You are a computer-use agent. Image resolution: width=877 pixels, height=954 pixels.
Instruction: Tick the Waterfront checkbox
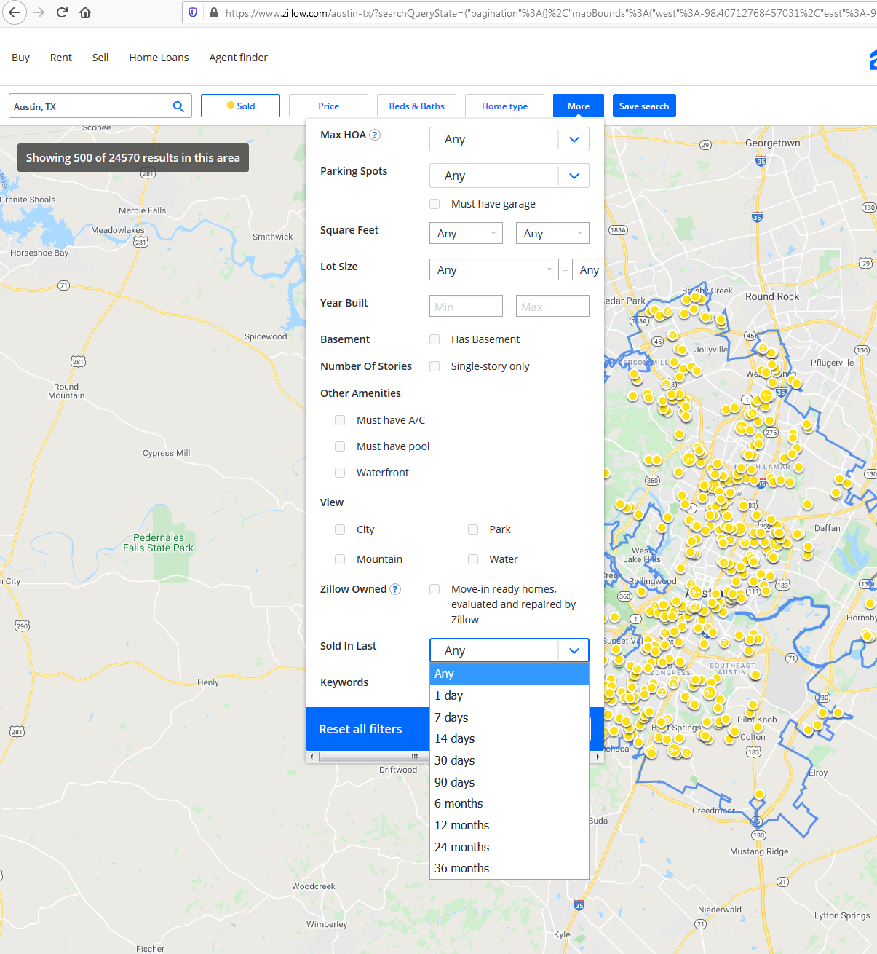tap(340, 473)
